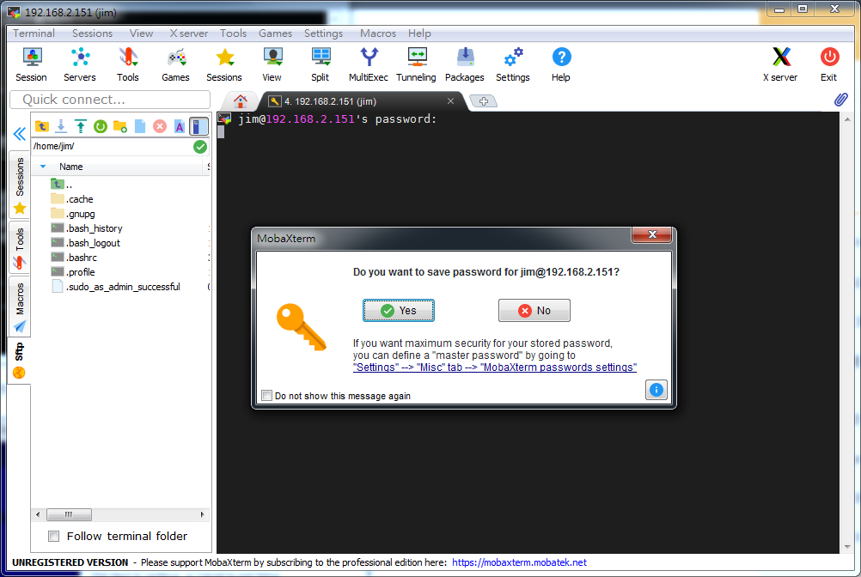Open the Games toolbar icon
Viewport: 861px width, 577px height.
coord(175,64)
